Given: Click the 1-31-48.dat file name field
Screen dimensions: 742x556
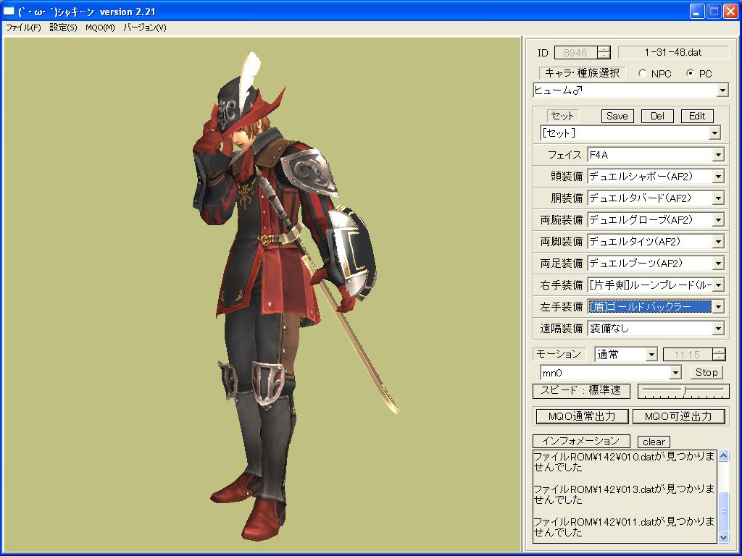Looking at the screenshot, I should (673, 52).
